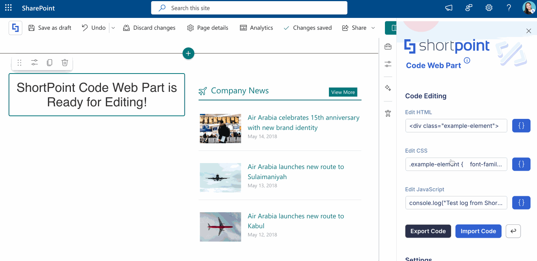Click the info icon beside Code Web Part
The image size is (537, 261).
point(467,60)
